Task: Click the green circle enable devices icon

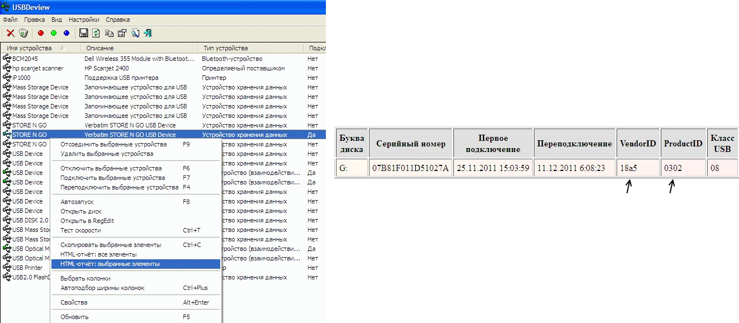Action: 54,33
